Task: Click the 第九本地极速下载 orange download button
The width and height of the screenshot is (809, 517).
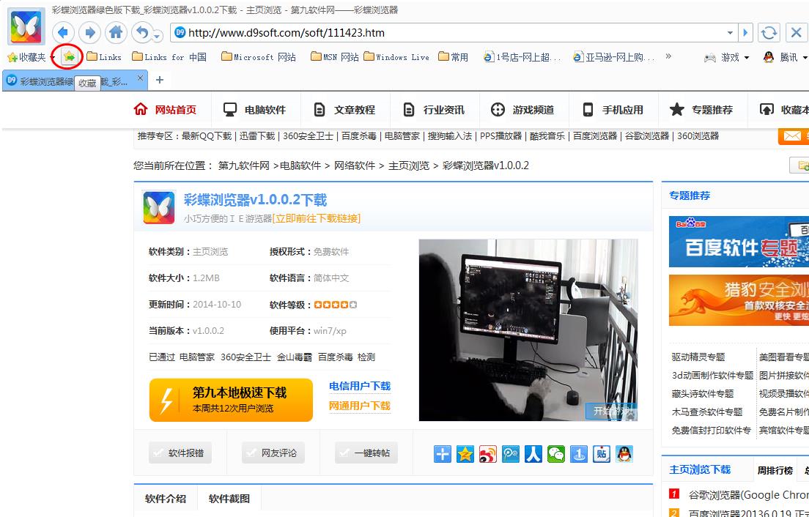Action: pos(231,400)
